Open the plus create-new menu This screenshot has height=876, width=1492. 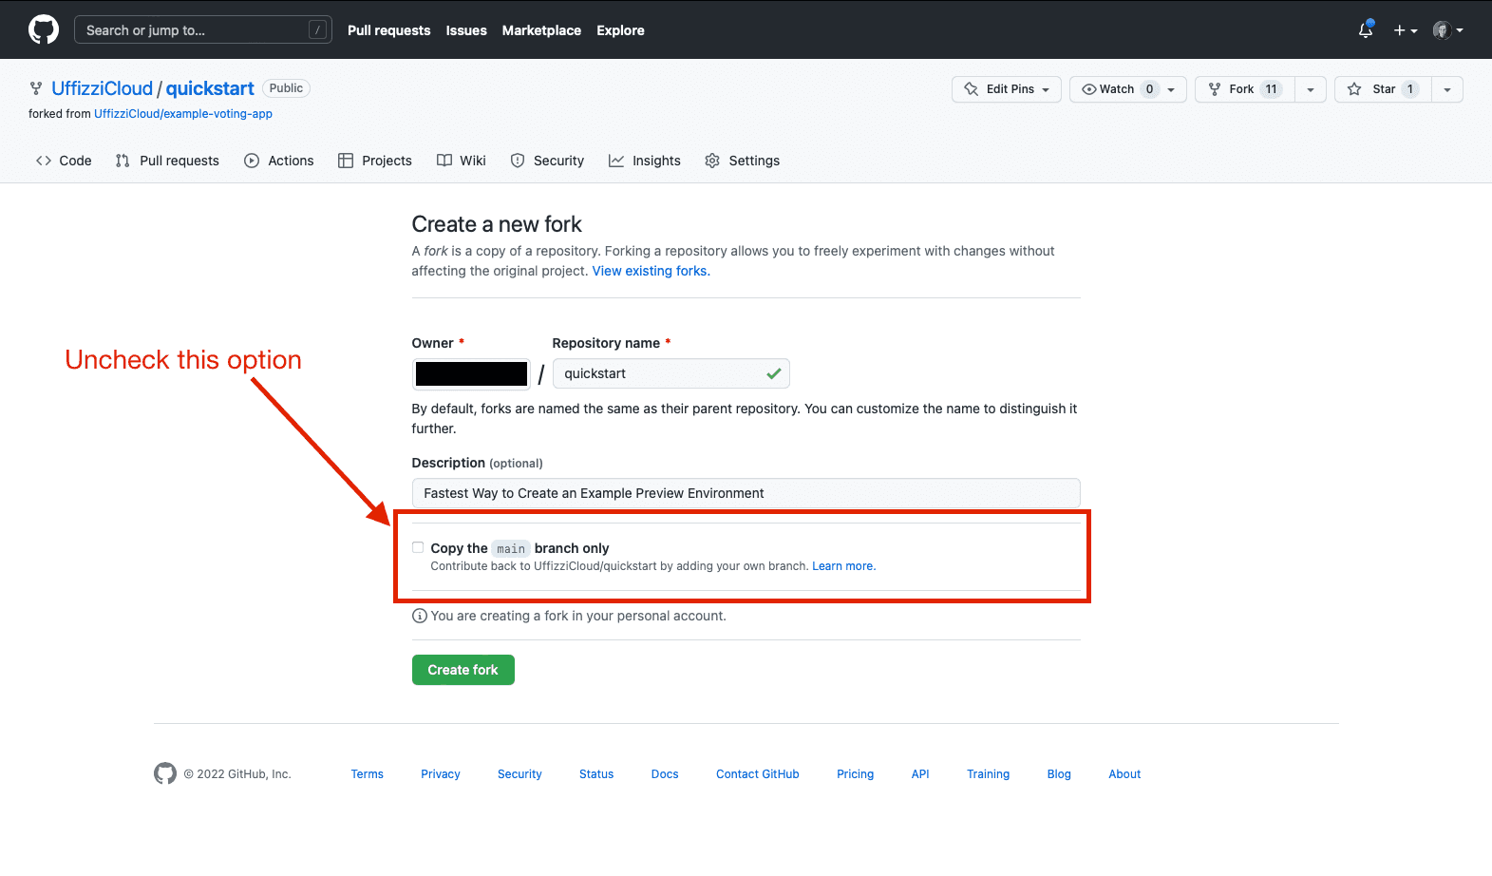[1406, 30]
